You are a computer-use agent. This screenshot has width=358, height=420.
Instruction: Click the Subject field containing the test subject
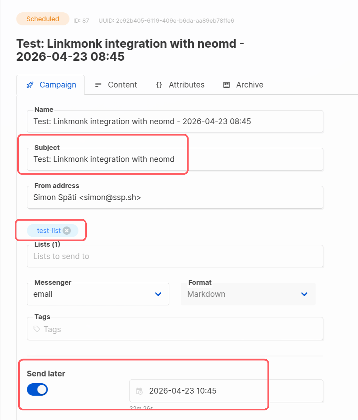[x=175, y=159]
